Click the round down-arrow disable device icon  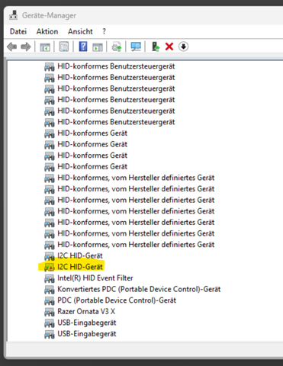point(183,47)
